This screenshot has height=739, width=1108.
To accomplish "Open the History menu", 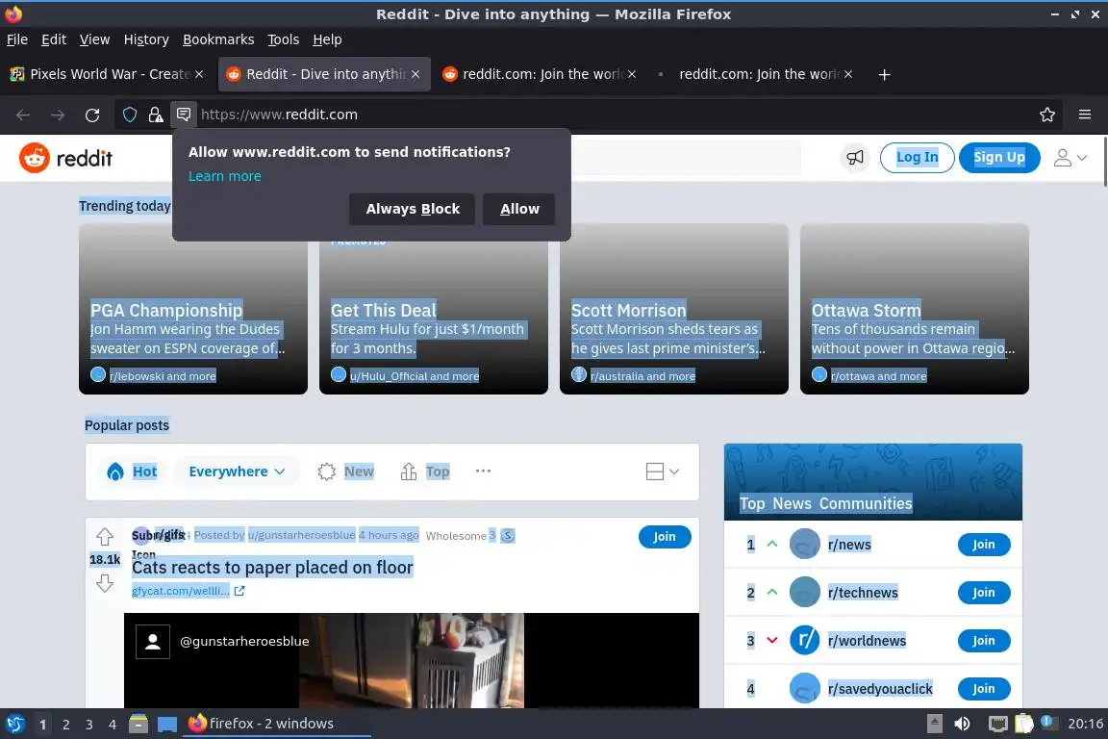I will (146, 39).
